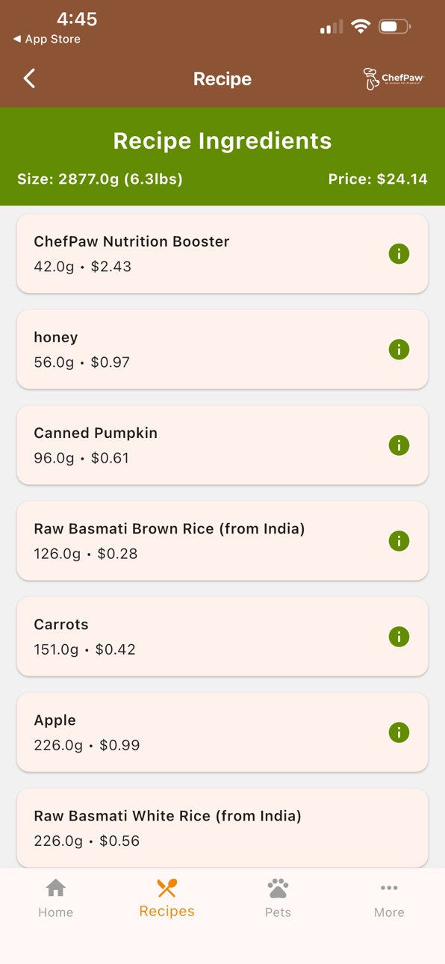Show info for Apple

[399, 732]
